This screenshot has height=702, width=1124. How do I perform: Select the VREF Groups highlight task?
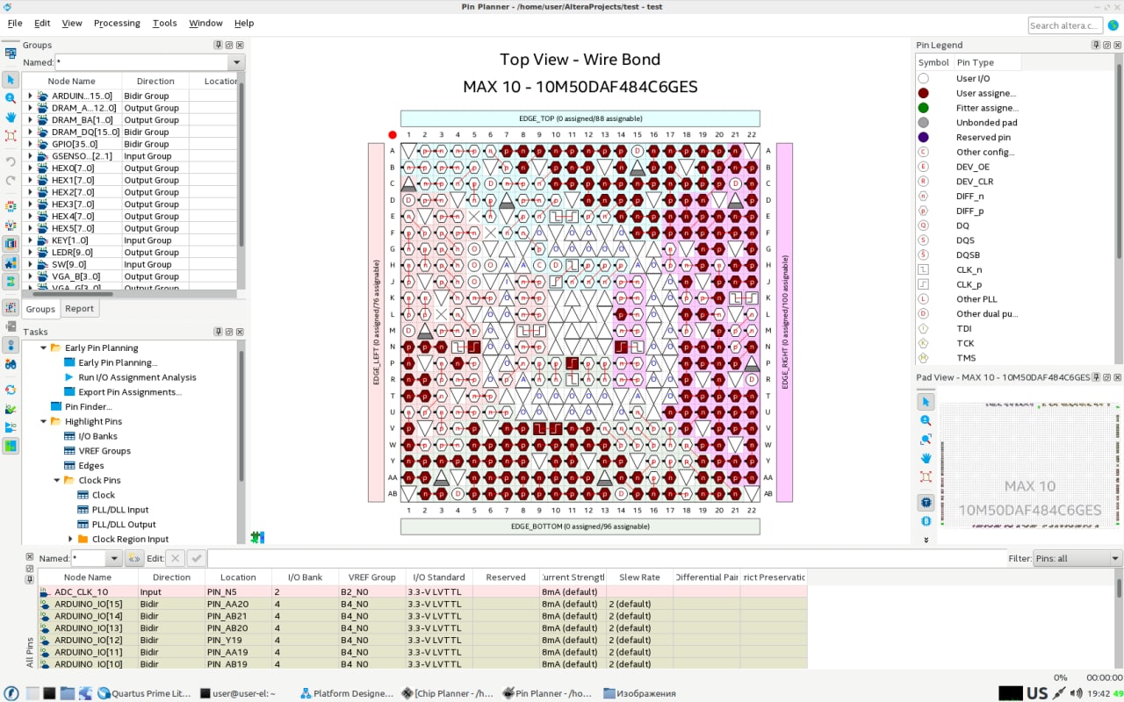tap(104, 451)
